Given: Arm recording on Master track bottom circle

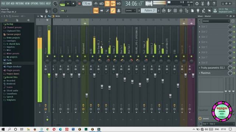Looking at the screenshot, I should point(46,109).
